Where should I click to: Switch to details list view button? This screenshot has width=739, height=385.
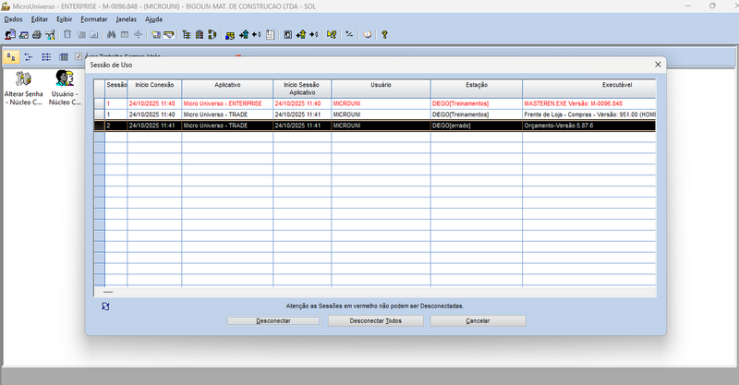tap(63, 57)
